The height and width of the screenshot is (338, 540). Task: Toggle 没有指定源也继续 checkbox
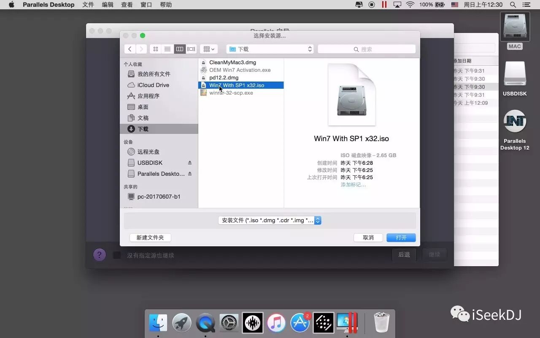click(117, 255)
